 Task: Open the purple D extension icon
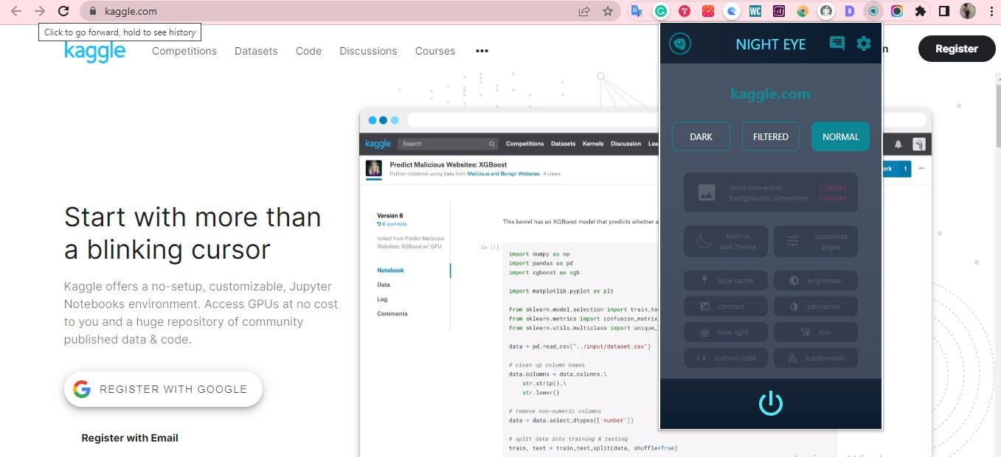click(x=850, y=11)
